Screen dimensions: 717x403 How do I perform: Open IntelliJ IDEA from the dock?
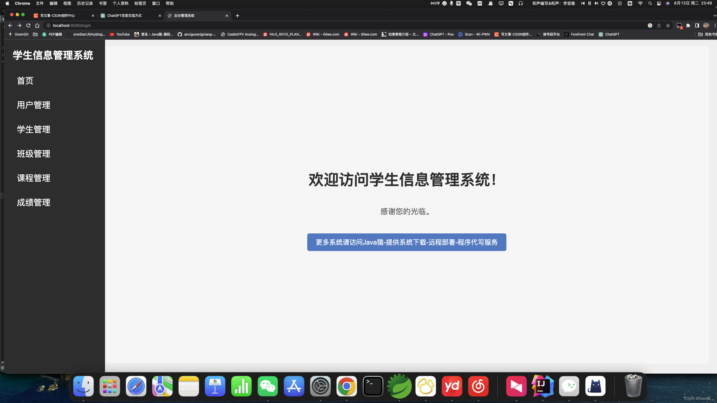(x=543, y=386)
